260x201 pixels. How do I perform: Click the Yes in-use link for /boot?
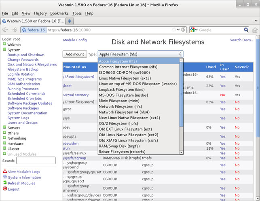(x=223, y=86)
